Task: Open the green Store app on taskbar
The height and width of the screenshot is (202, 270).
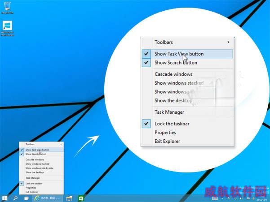Action: point(81,198)
